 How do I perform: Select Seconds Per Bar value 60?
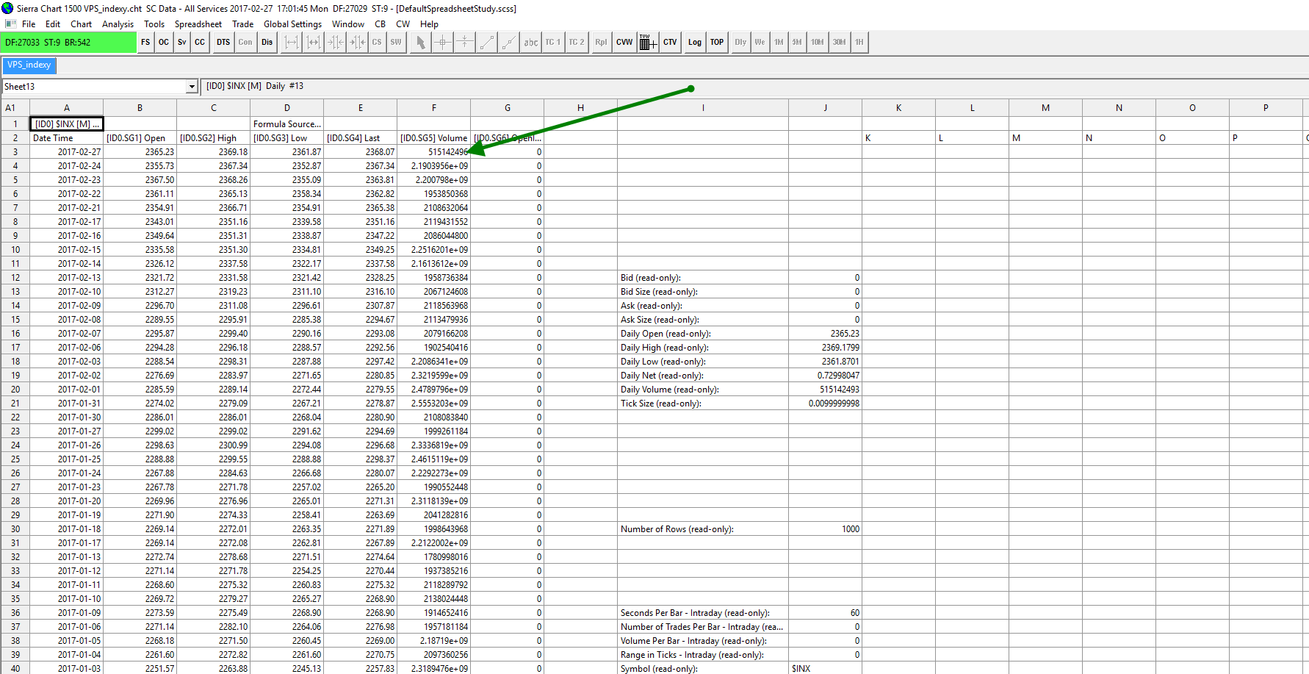tap(826, 613)
